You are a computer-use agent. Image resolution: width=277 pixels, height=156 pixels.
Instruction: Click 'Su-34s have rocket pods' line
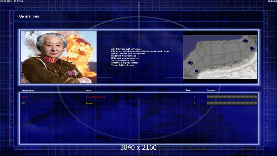coord(123,60)
